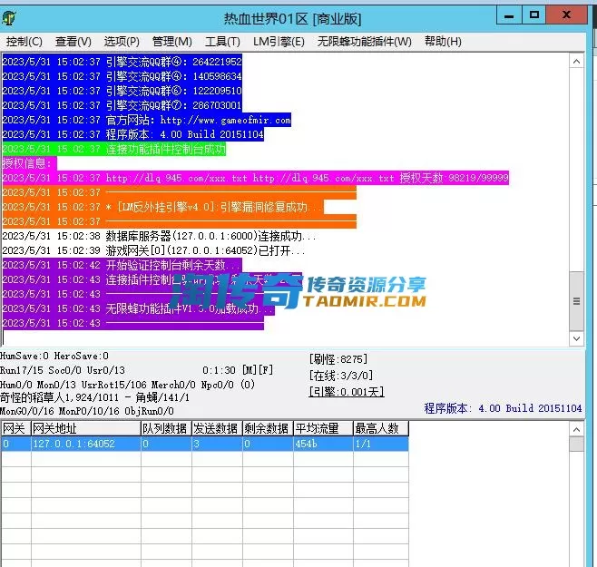Open the LM引擎(E) menu
The width and height of the screenshot is (597, 567).
[279, 41]
